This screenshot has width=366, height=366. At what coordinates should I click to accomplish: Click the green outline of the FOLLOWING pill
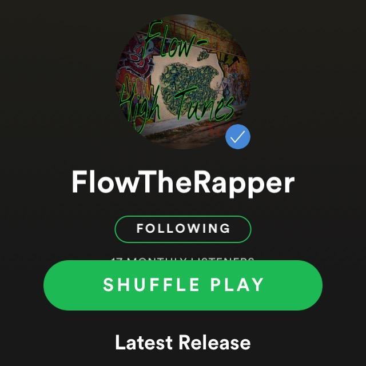tap(183, 216)
